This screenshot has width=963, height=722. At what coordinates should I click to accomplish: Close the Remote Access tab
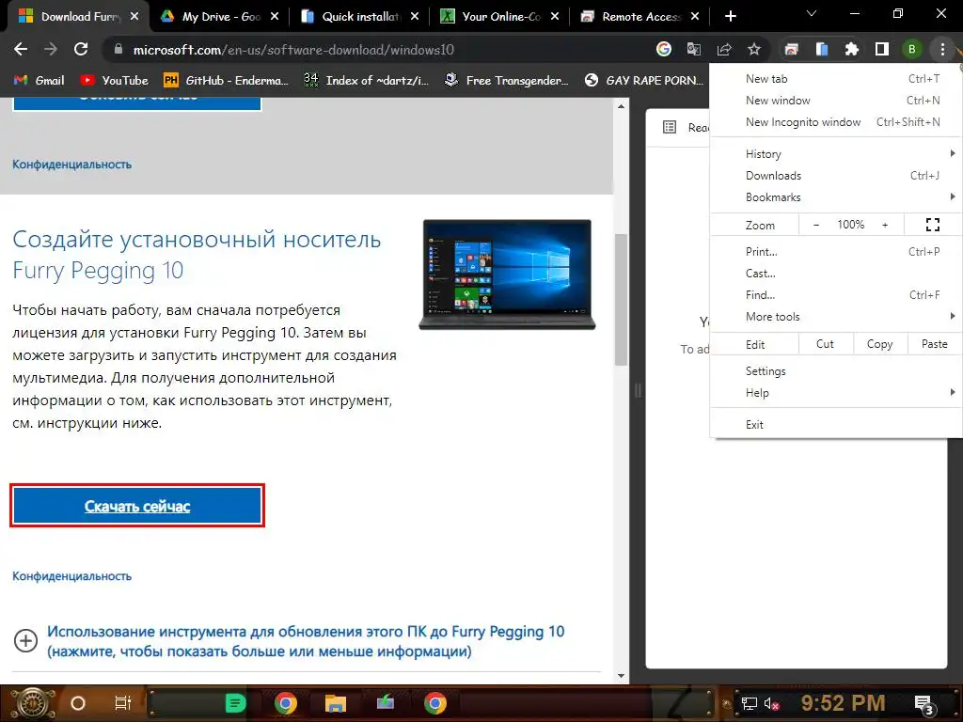[x=695, y=17]
